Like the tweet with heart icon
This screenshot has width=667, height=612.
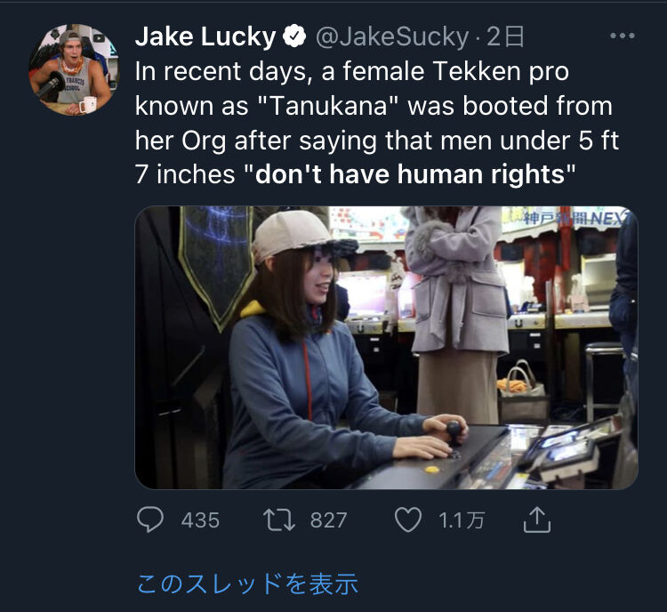pos(408,520)
